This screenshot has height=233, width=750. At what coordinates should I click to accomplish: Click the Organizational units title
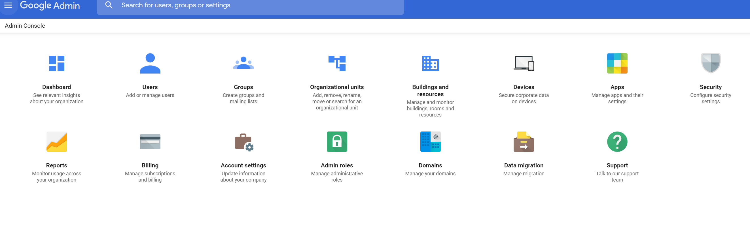coord(337,87)
